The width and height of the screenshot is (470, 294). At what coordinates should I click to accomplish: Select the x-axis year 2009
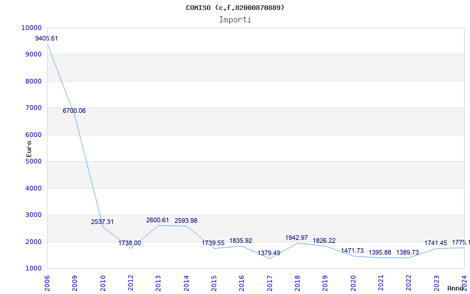pos(75,283)
